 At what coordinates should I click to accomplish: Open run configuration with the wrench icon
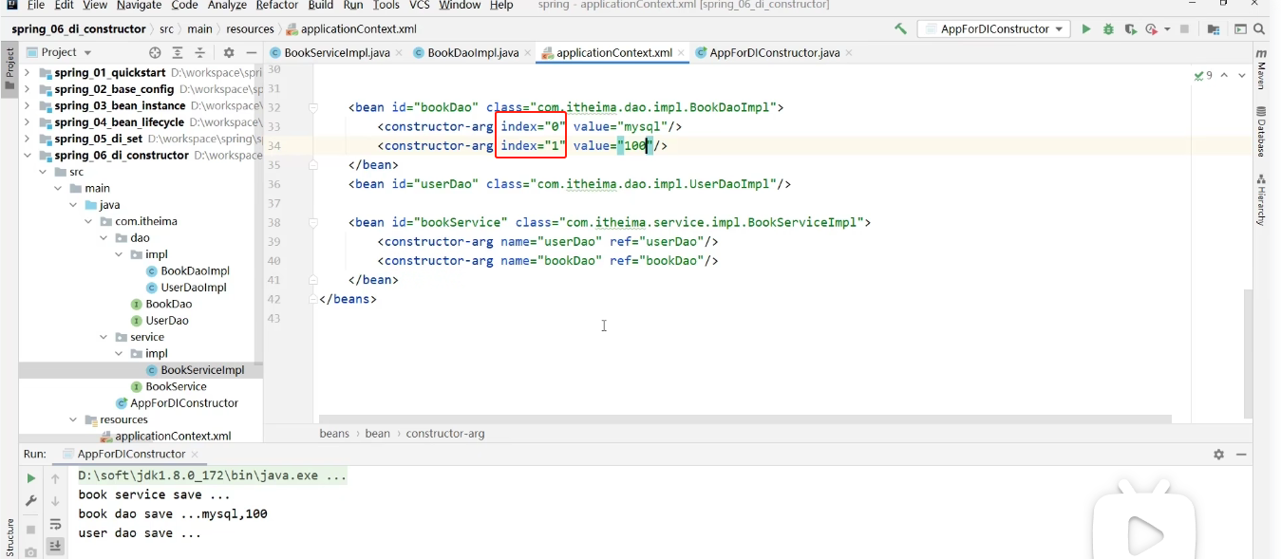click(30, 501)
